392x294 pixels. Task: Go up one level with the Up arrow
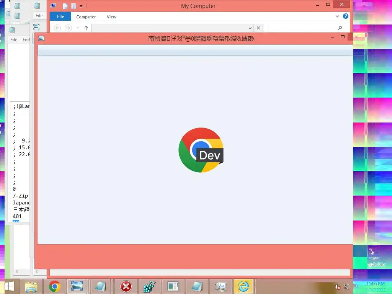[x=86, y=28]
